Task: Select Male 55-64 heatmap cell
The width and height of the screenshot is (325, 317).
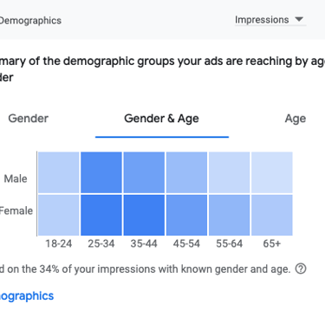Action: coord(229,172)
